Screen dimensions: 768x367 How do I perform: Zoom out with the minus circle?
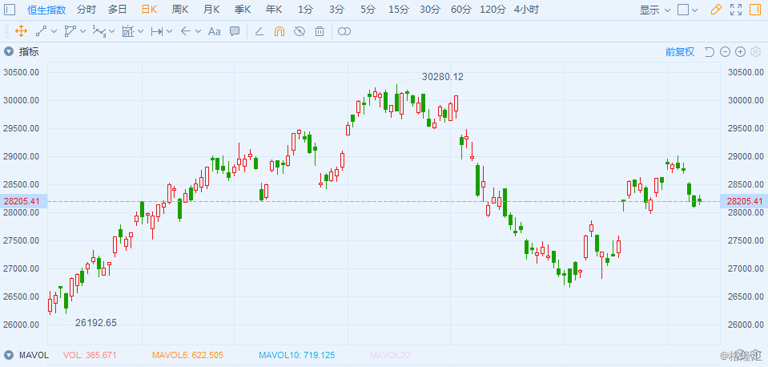[726, 52]
